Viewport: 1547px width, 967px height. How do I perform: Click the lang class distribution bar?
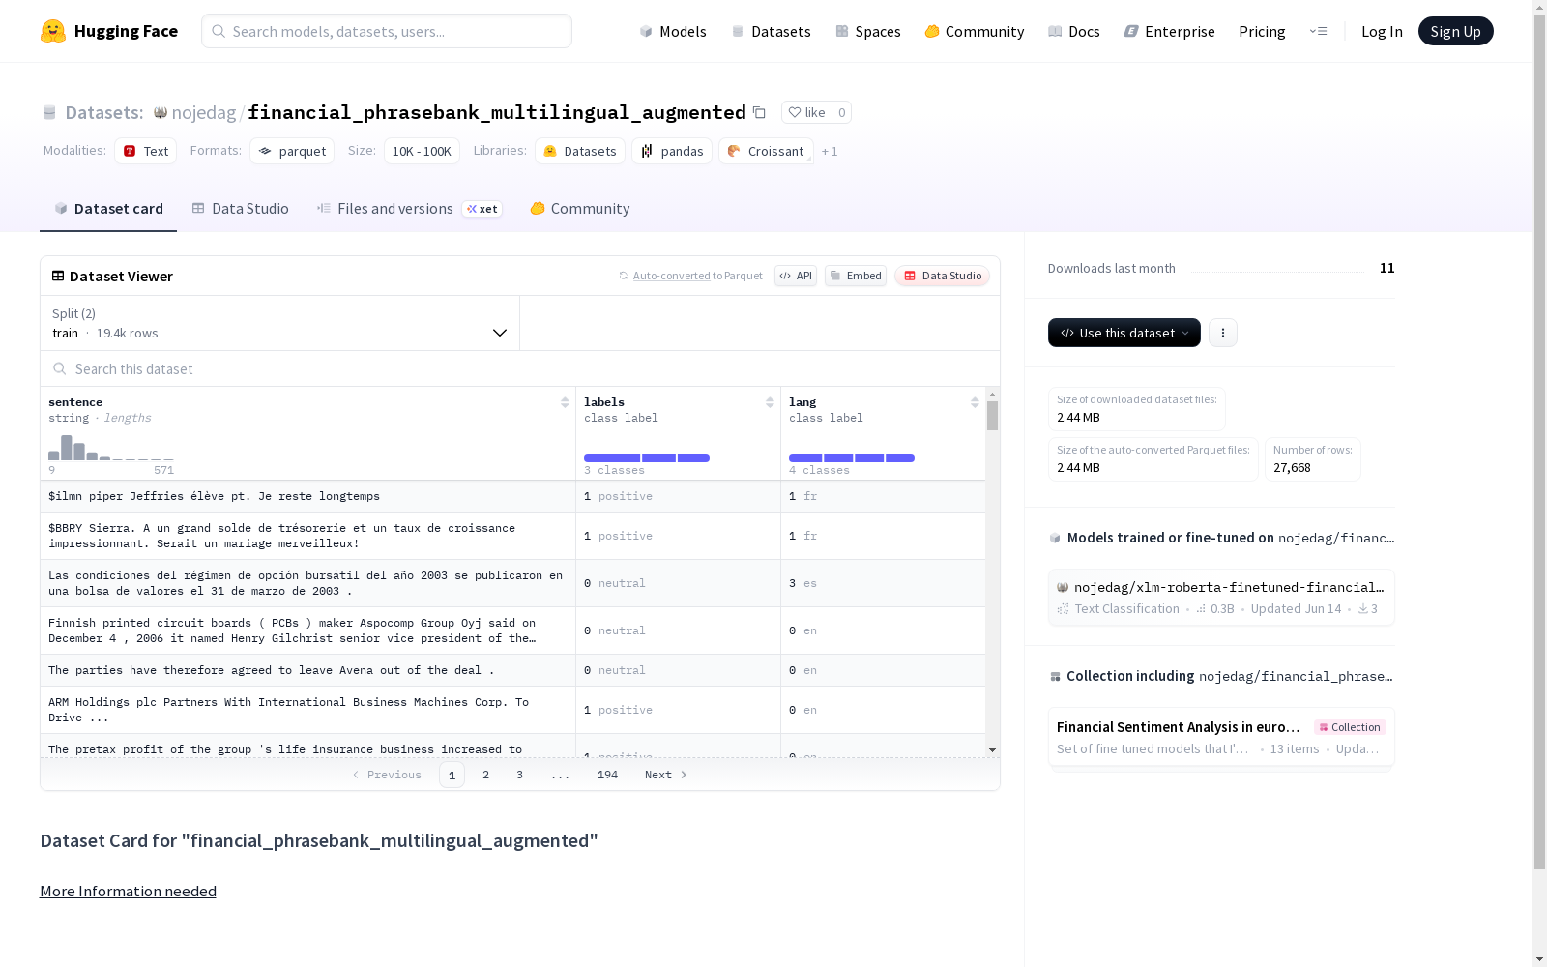pos(852,458)
